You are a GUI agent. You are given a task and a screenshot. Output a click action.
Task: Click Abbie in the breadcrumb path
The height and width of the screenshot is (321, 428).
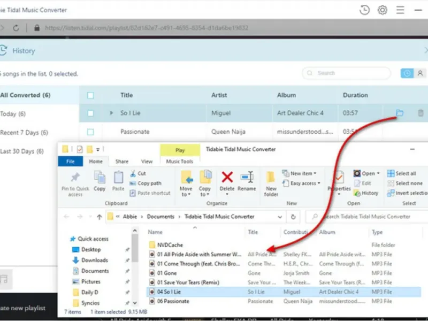(x=130, y=217)
